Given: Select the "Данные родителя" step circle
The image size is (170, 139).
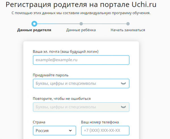Looking at the screenshot, I should (34, 24).
